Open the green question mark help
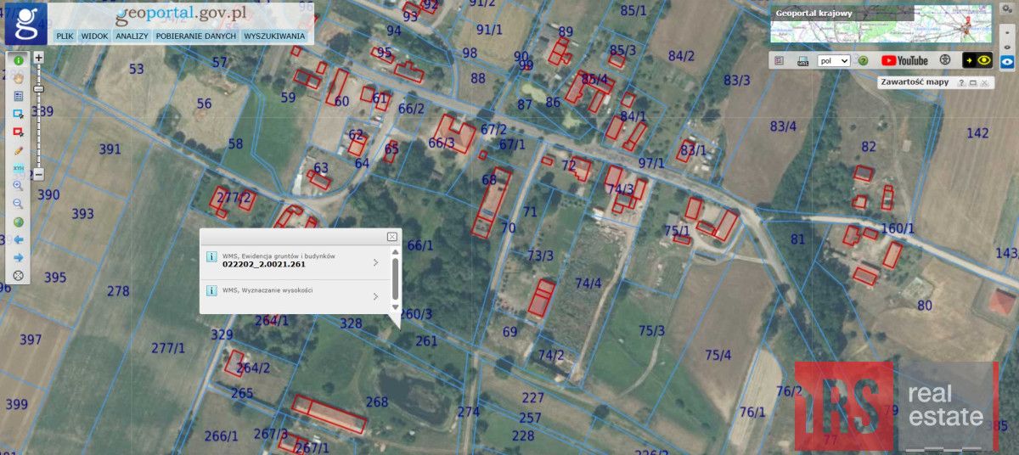This screenshot has width=1019, height=455. click(863, 61)
